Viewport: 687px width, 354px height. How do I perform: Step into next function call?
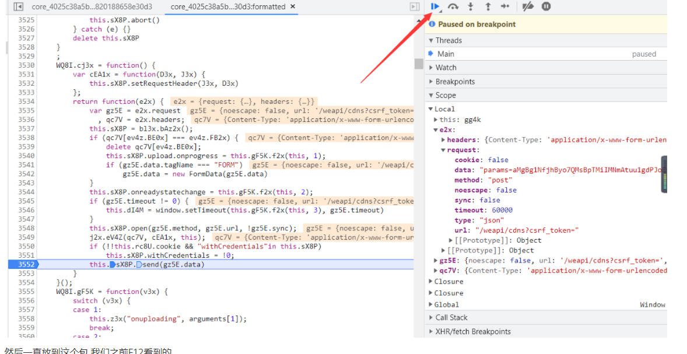471,6
